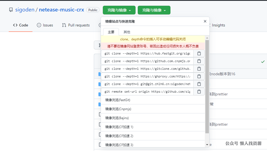The width and height of the screenshot is (267, 151).
Task: Open 镜像浏览(CF加速 3) mirror link
Action: point(153,144)
